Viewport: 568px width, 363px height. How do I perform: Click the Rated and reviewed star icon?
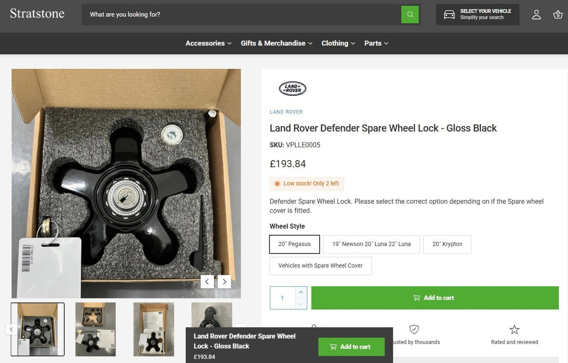tap(515, 329)
